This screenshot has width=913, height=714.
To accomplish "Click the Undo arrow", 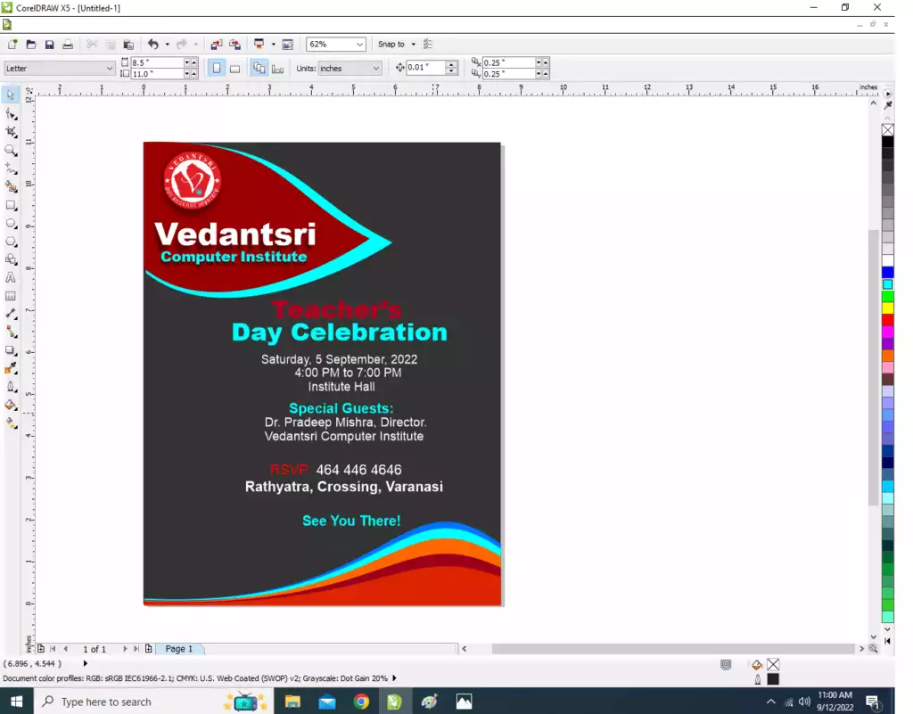I will point(153,45).
